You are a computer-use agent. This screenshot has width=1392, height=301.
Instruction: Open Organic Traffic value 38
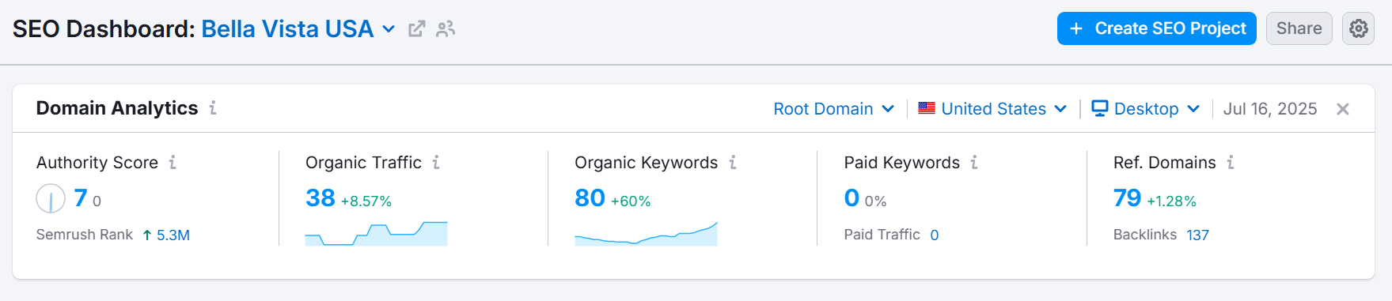[321, 198]
